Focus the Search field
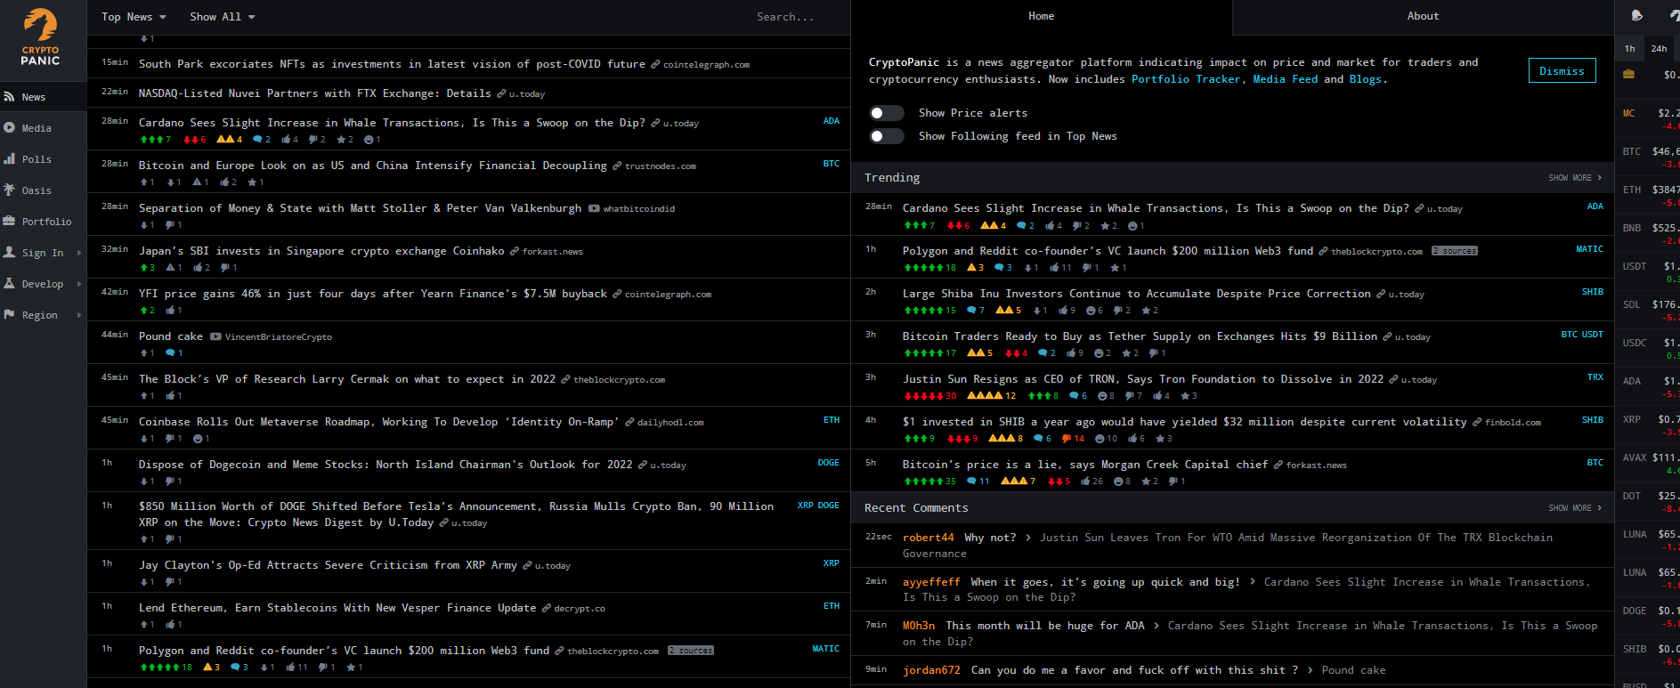This screenshot has height=688, width=1680. tap(784, 17)
